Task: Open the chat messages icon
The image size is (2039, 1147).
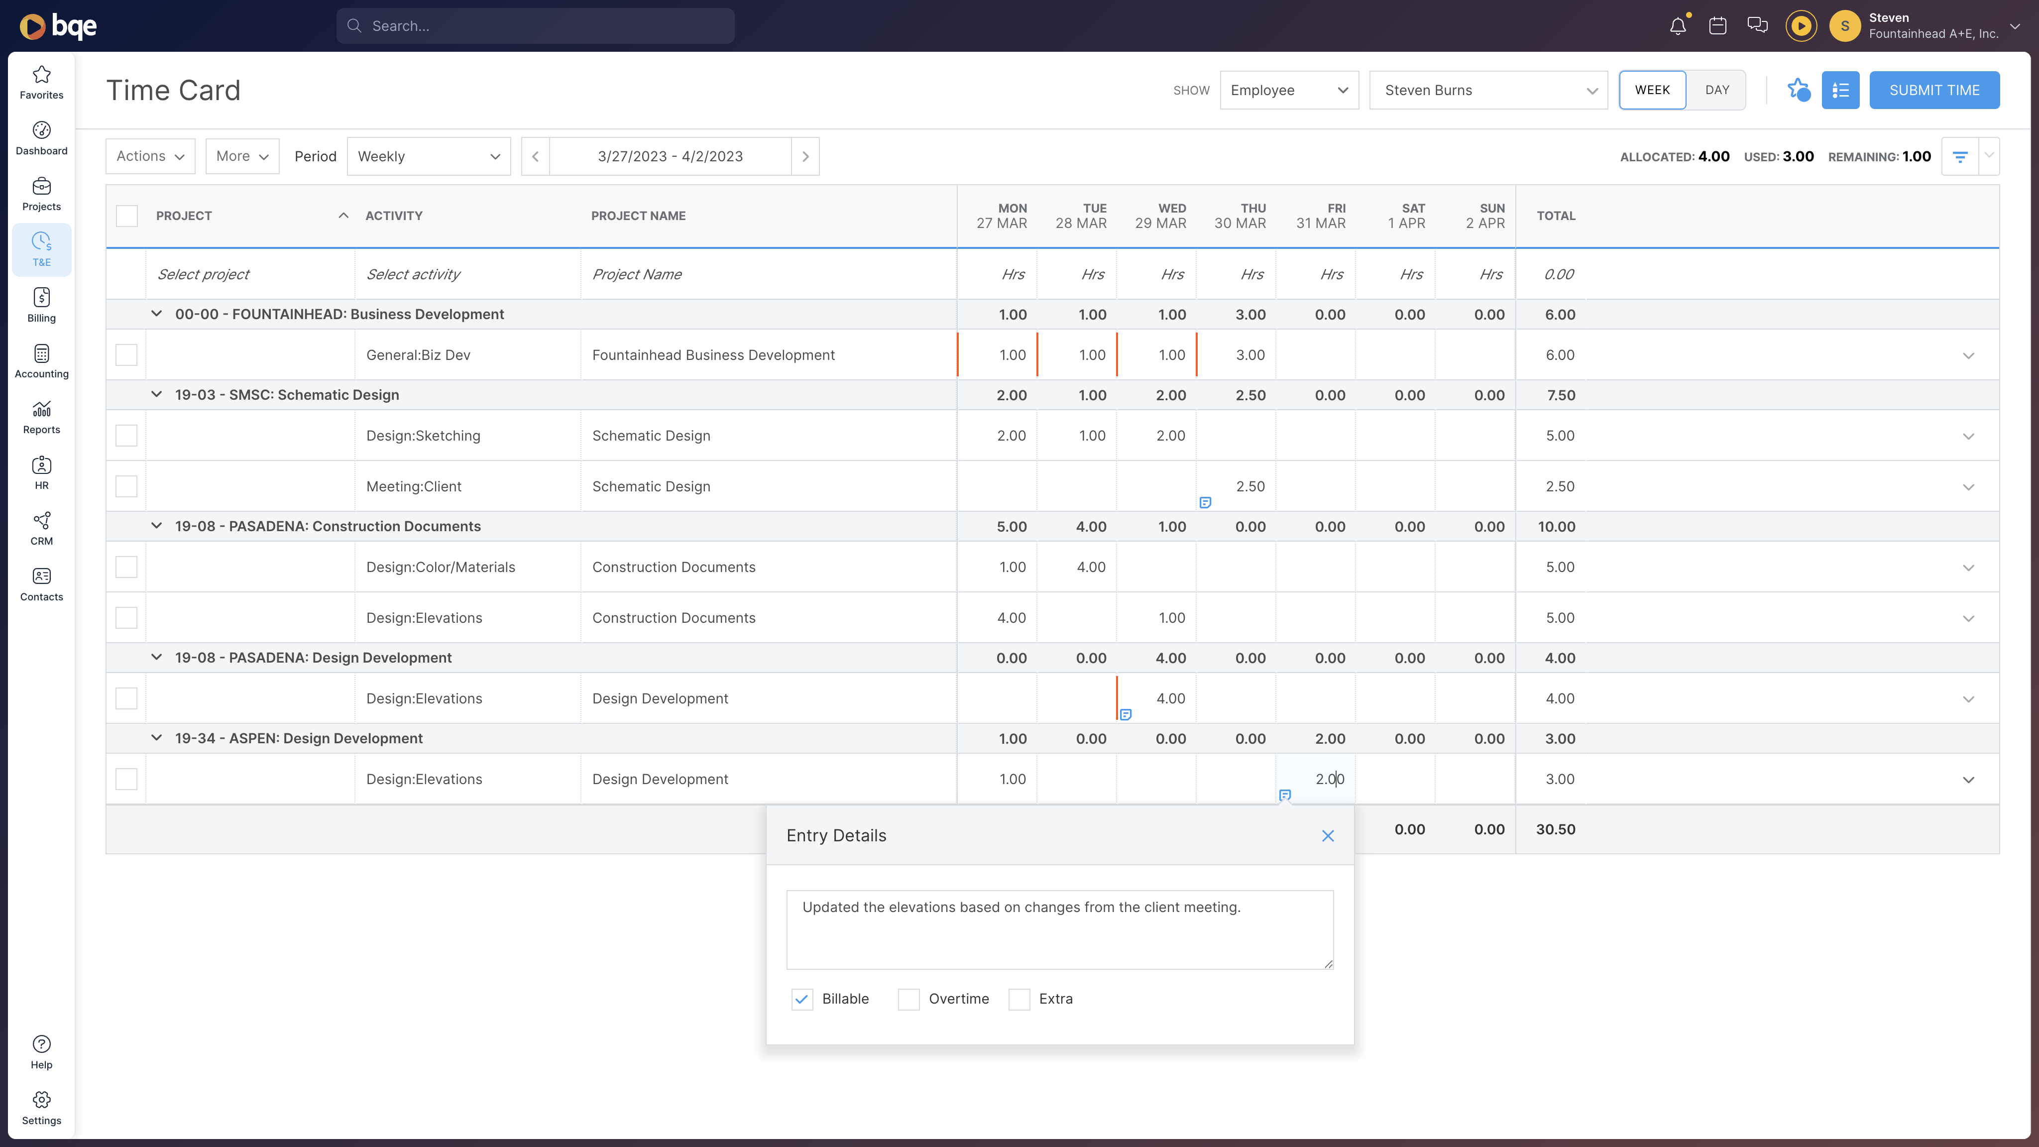Action: [1757, 25]
